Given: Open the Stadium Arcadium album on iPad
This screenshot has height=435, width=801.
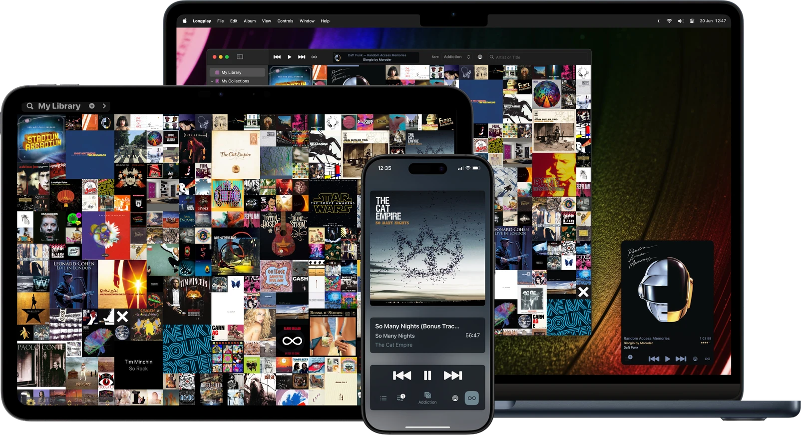Looking at the screenshot, I should click(x=41, y=139).
